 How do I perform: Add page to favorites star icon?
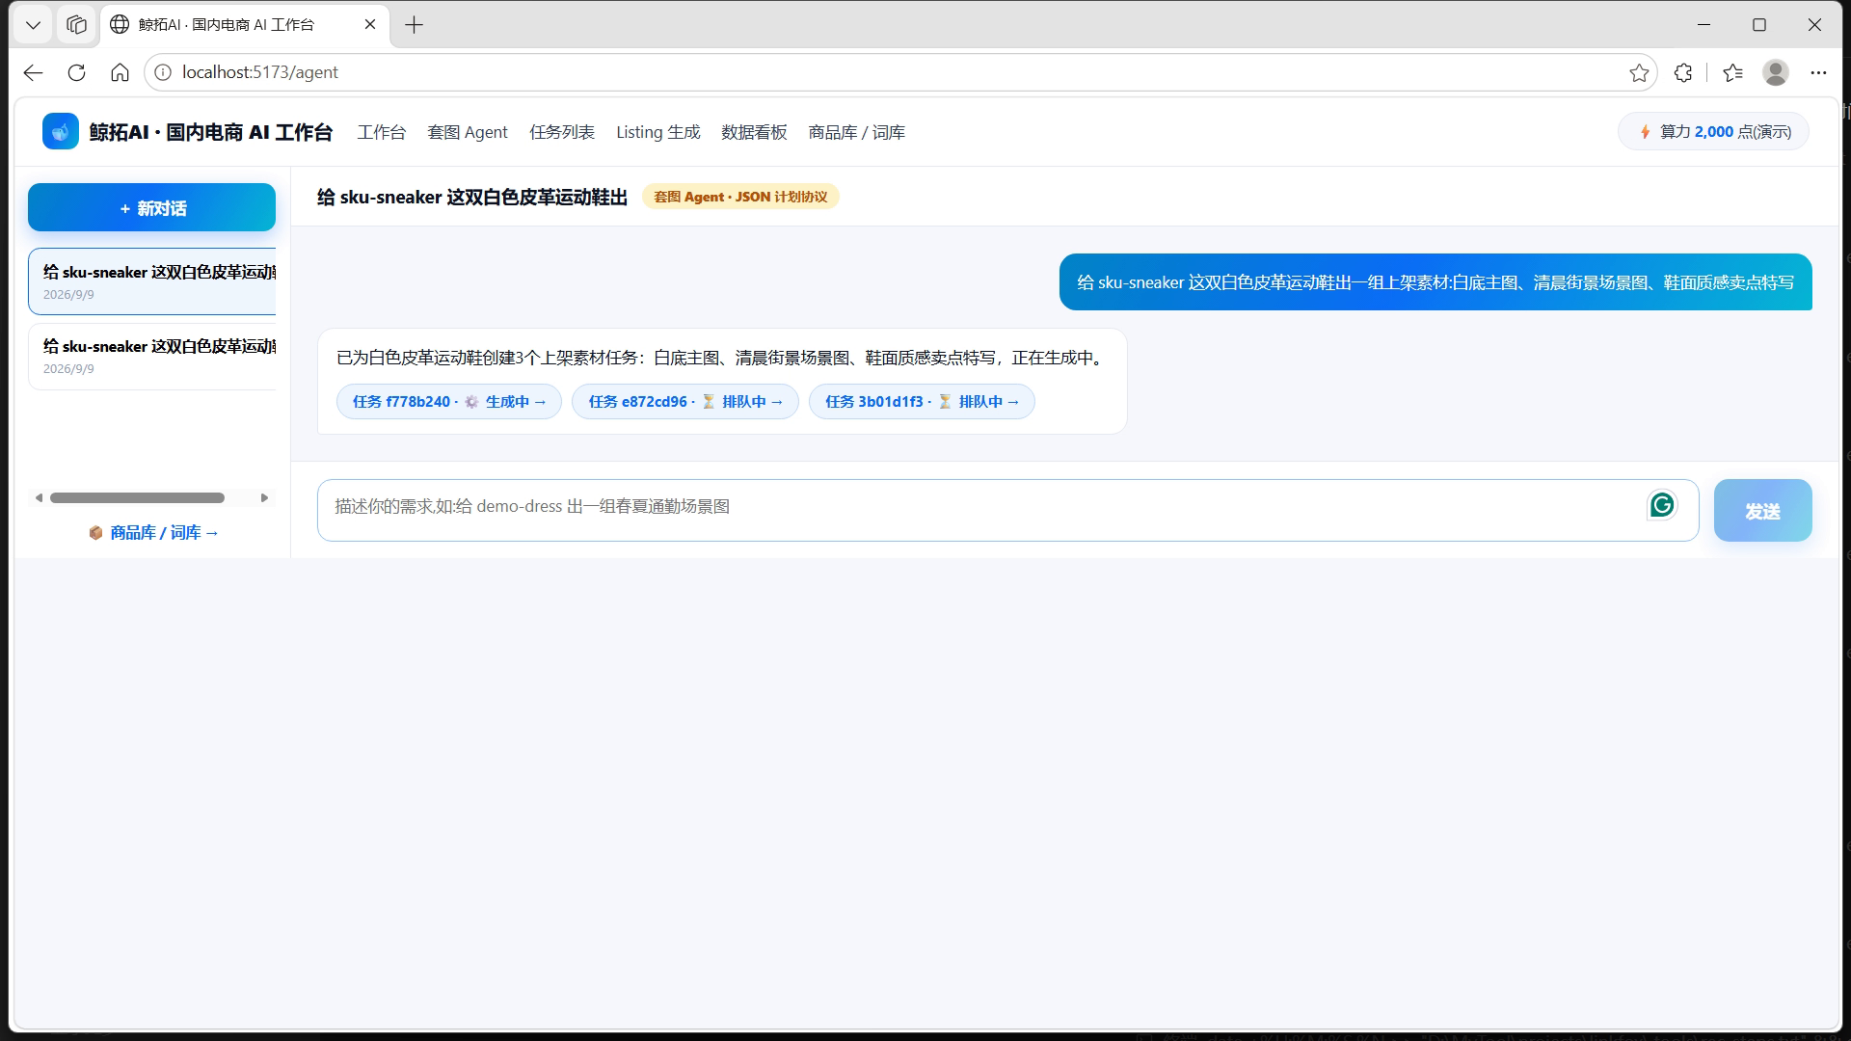click(1639, 72)
